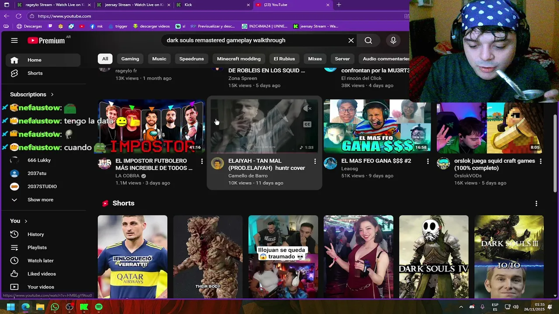Clear the search box text
The height and width of the screenshot is (314, 559).
351,40
